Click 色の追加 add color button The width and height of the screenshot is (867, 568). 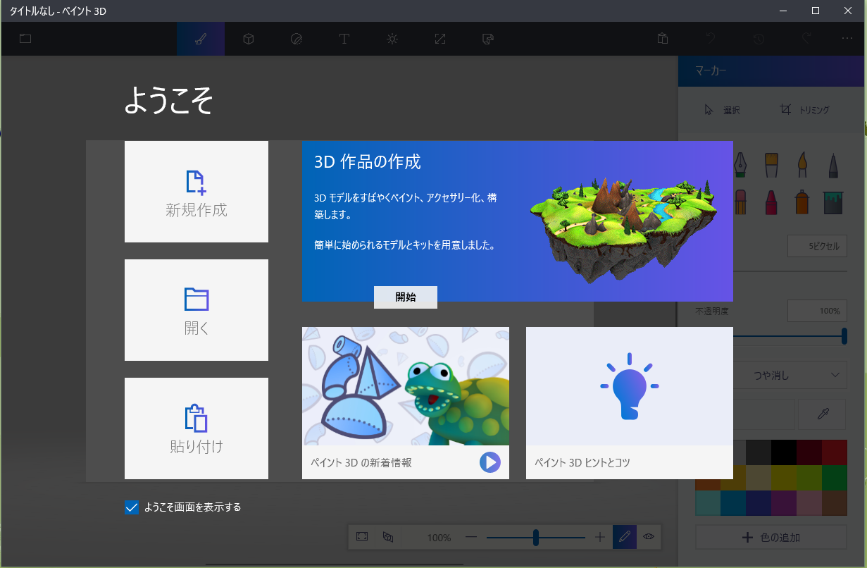coord(771,538)
